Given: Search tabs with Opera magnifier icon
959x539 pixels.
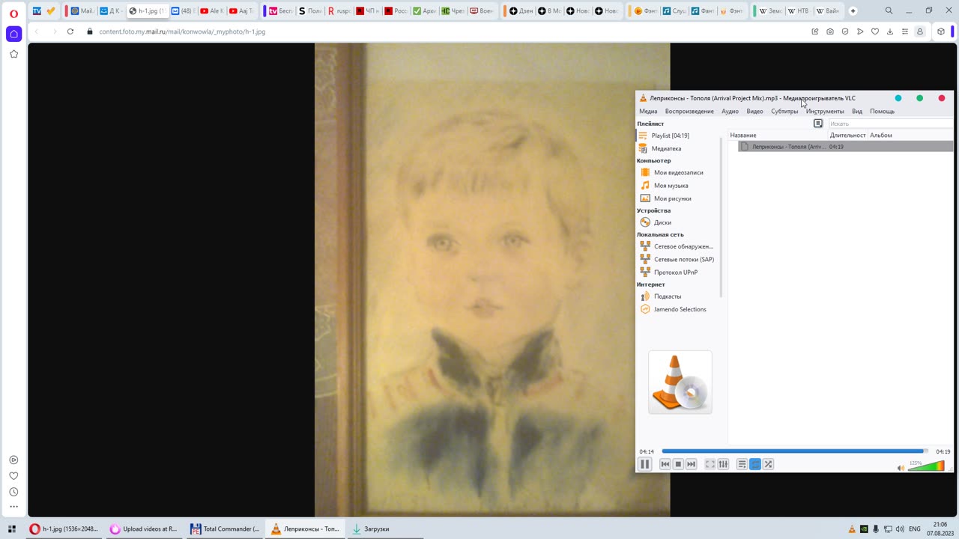Looking at the screenshot, I should tap(889, 11).
